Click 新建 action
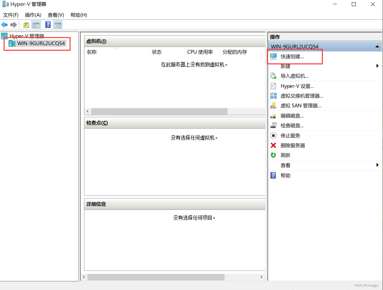The width and height of the screenshot is (383, 290). (x=285, y=66)
